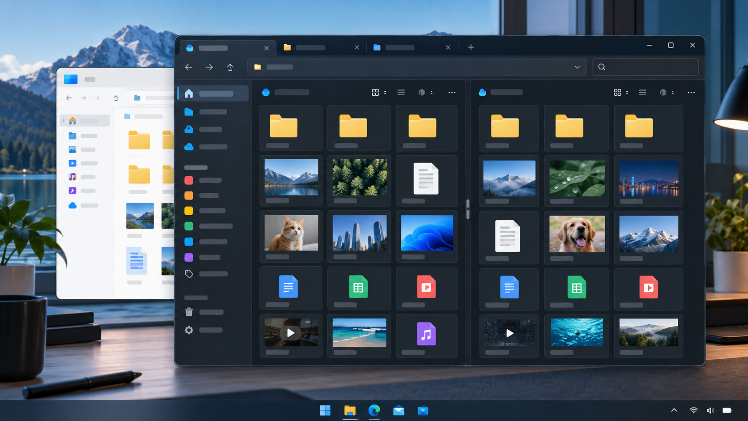The height and width of the screenshot is (421, 748).
Task: Click the search field in dark window
Action: [645, 67]
